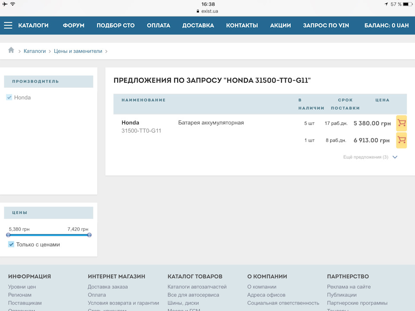Viewport: 415px width, 311px height.
Task: Open the АКЦИИ menu item
Action: pos(280,25)
